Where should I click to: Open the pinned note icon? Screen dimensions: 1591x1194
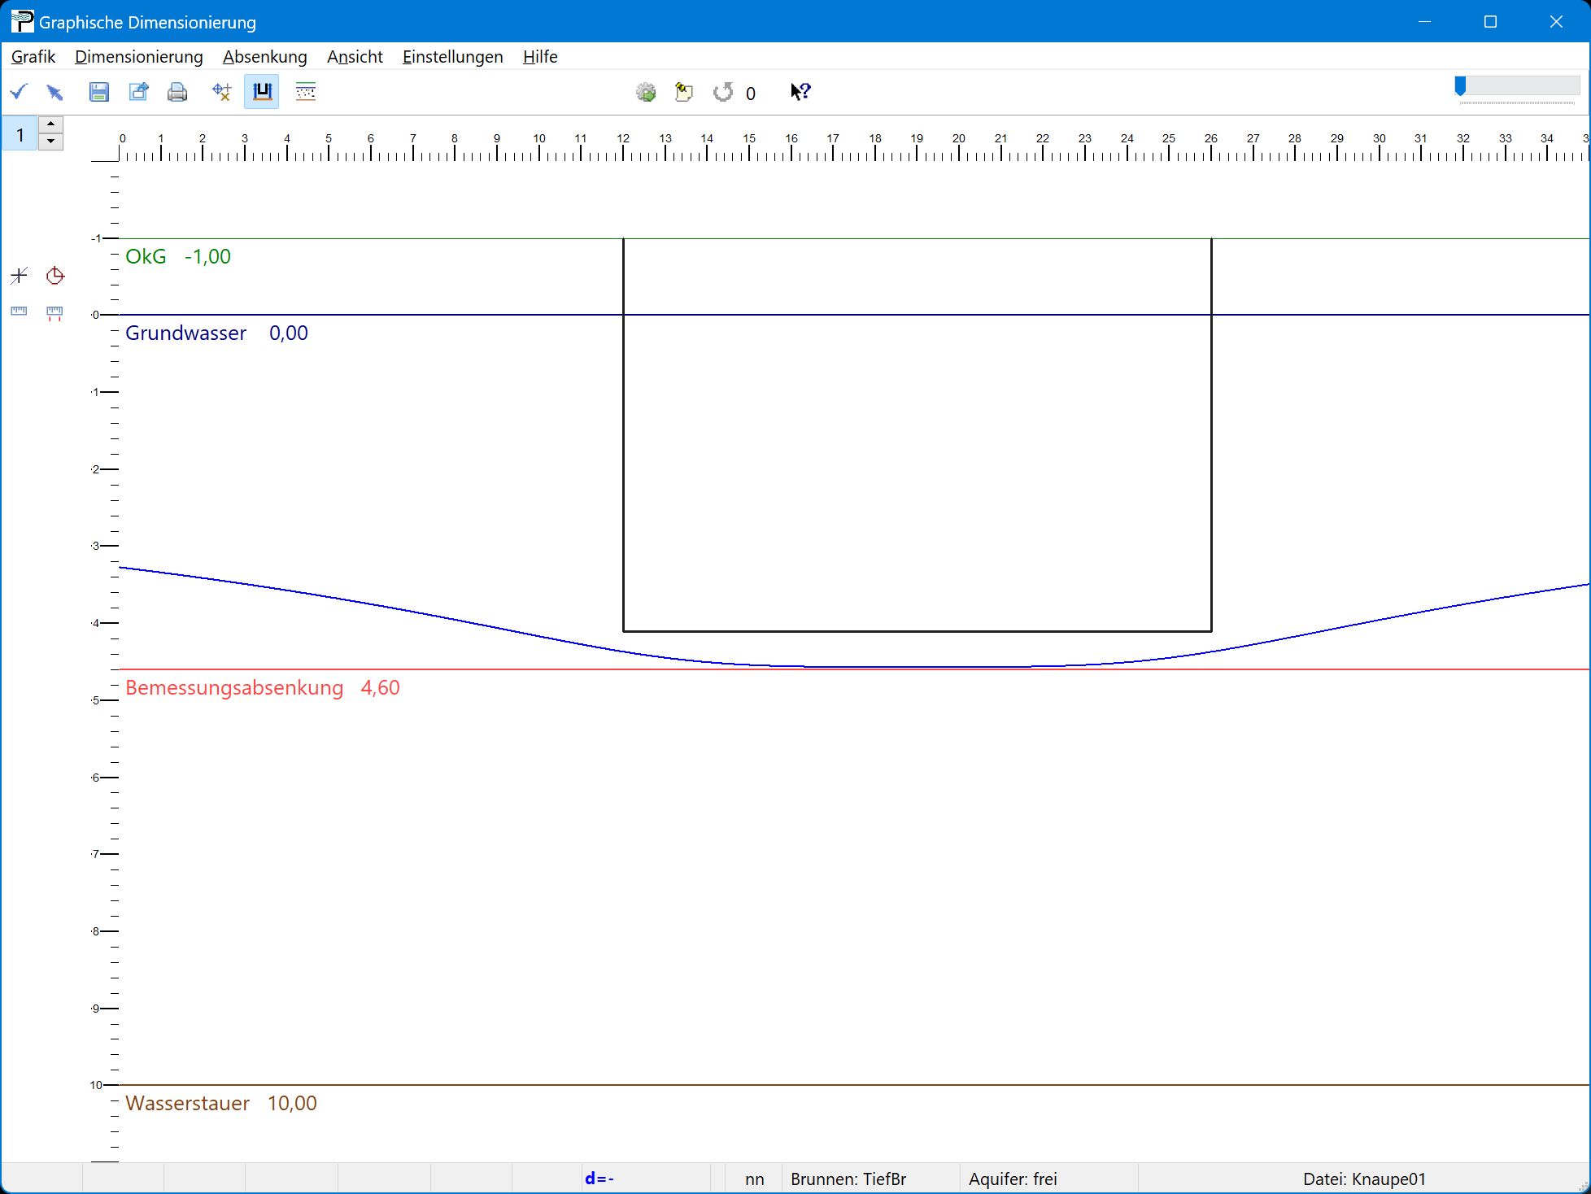[684, 92]
